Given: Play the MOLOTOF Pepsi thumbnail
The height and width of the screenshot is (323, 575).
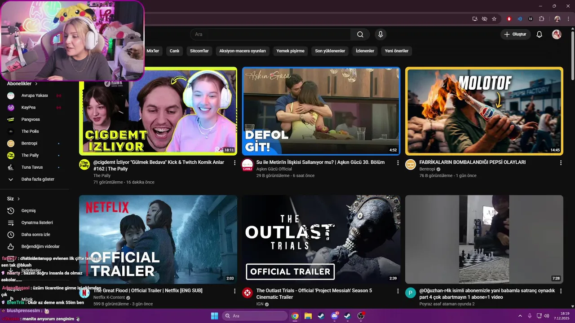Looking at the screenshot, I should point(484,111).
